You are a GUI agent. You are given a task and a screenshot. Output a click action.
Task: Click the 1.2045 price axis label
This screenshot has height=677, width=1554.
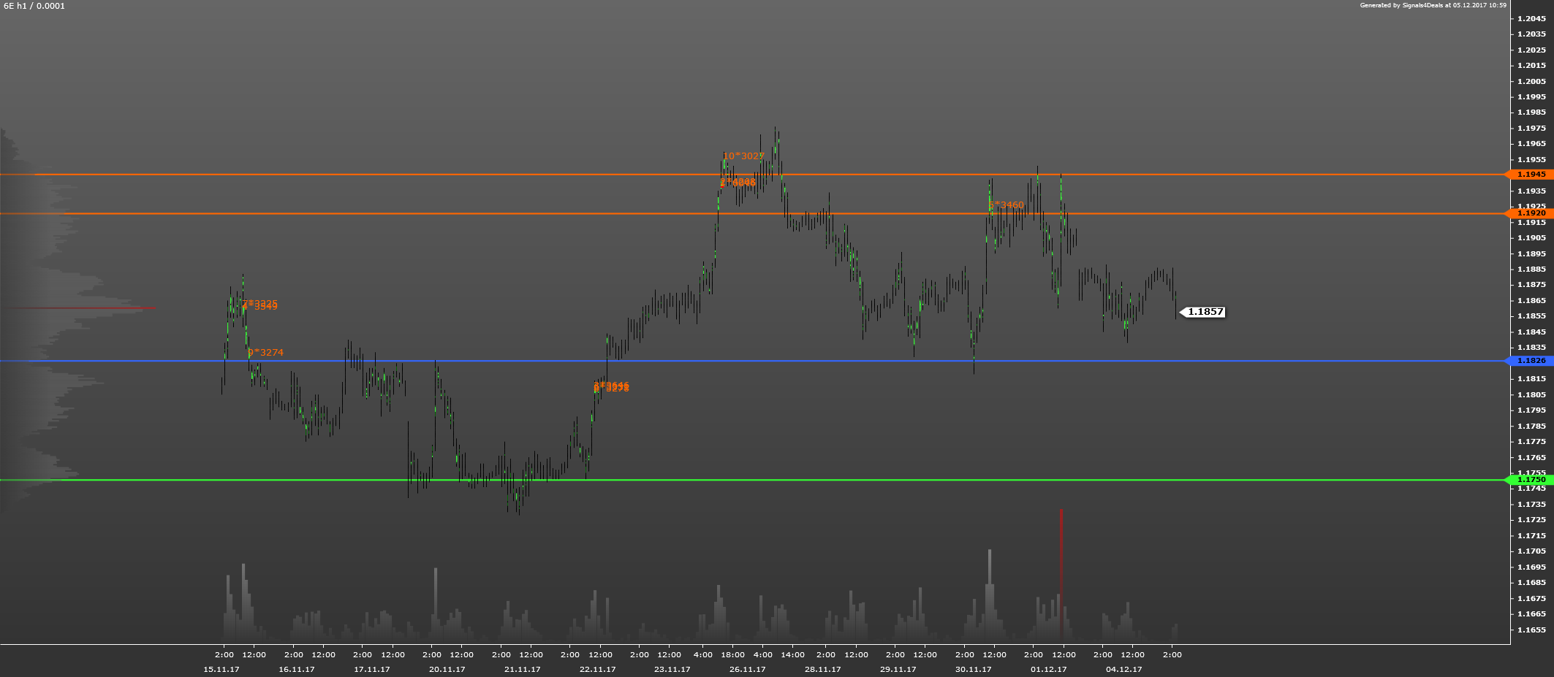(x=1531, y=18)
